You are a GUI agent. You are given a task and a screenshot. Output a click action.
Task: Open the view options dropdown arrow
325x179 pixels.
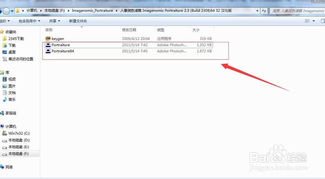[x=314, y=21]
